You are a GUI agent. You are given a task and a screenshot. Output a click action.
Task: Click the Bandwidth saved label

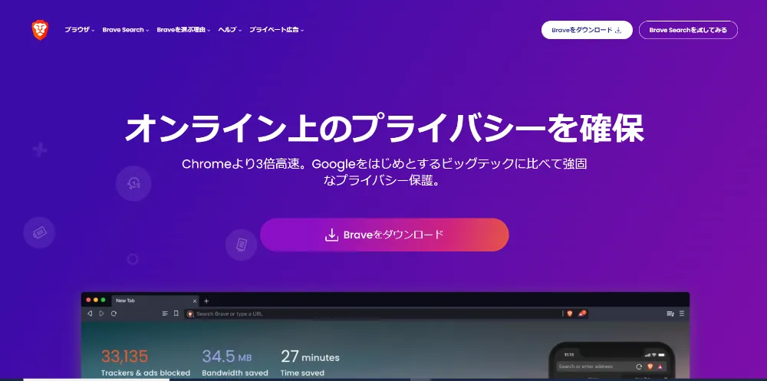235,373
